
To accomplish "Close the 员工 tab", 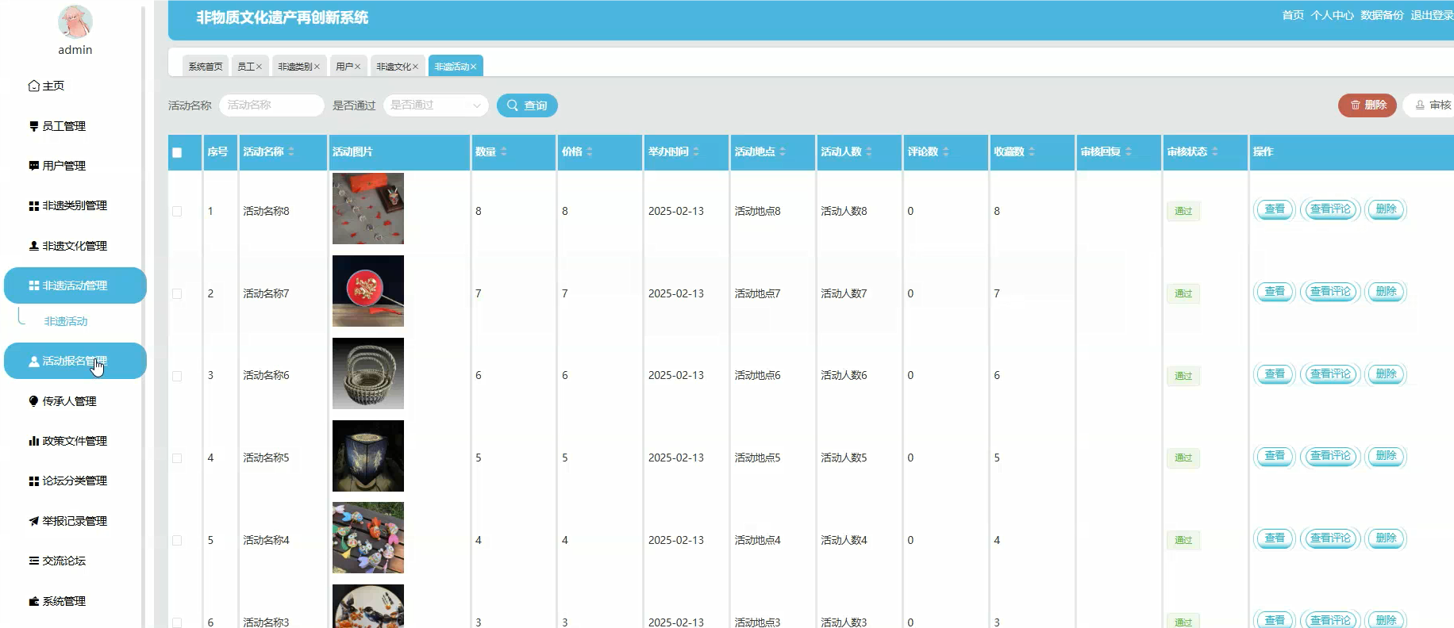I will pos(259,67).
